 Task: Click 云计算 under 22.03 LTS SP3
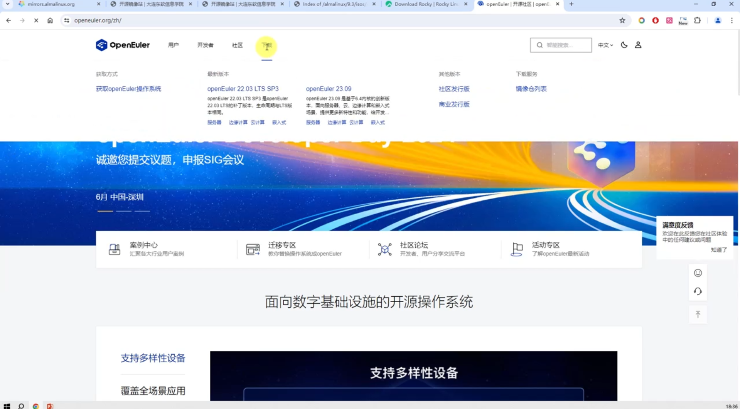tap(258, 122)
